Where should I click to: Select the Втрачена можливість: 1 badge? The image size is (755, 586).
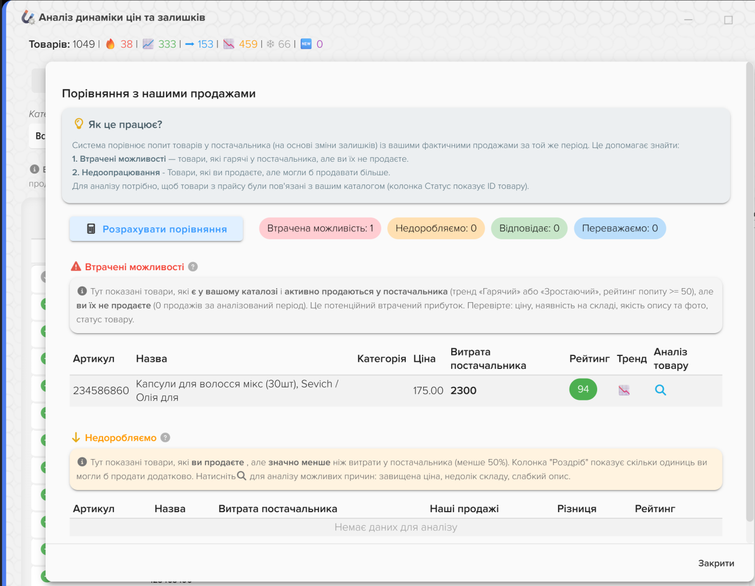click(320, 228)
